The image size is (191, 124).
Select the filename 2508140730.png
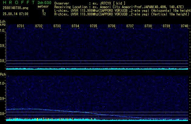[x=15, y=8]
